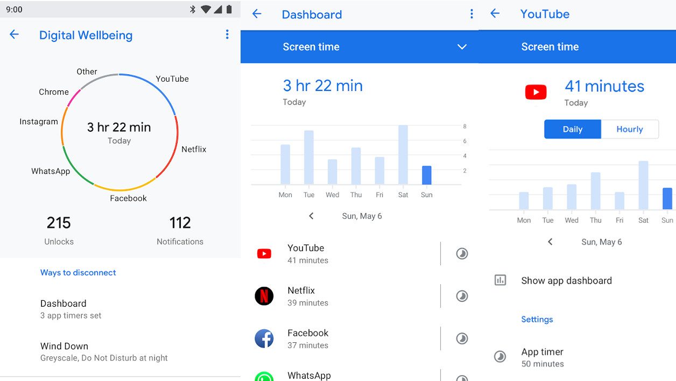Image resolution: width=676 pixels, height=381 pixels.
Task: Tap the Ways to disconnect heading
Action: [78, 272]
